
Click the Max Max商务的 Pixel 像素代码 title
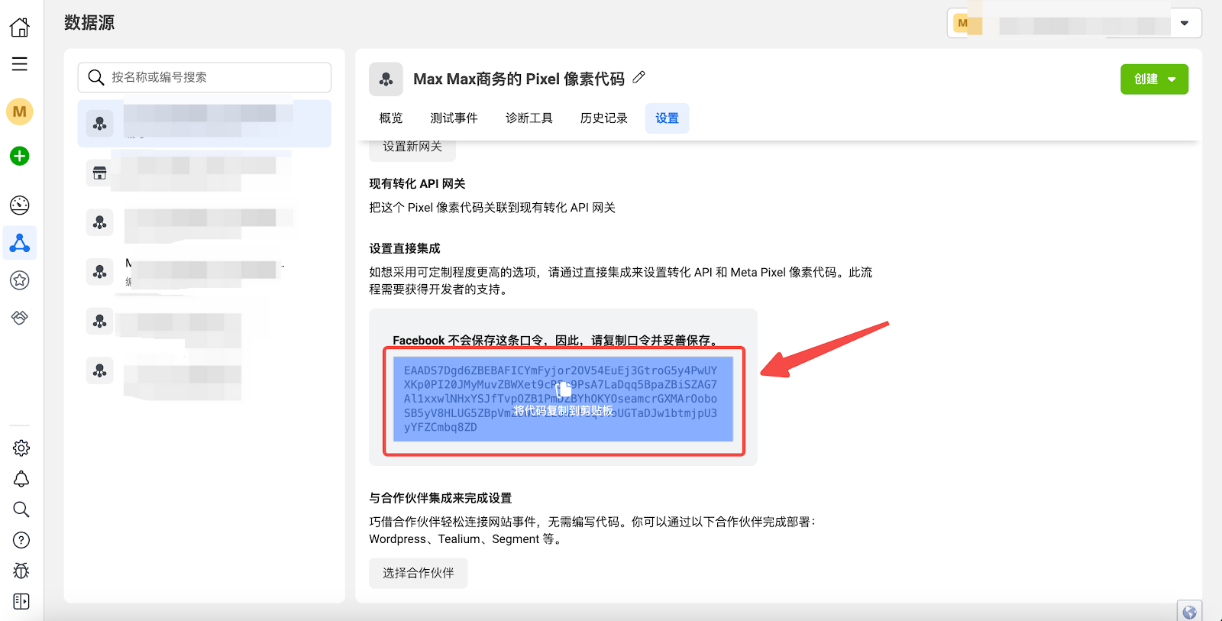[x=519, y=79]
